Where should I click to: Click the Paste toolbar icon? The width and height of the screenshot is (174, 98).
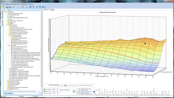click(x=20, y=7)
